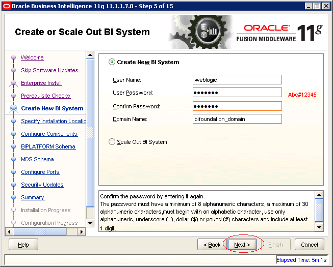This screenshot has width=333, height=267.
Task: Click the Domain Name label
Action: click(x=130, y=119)
